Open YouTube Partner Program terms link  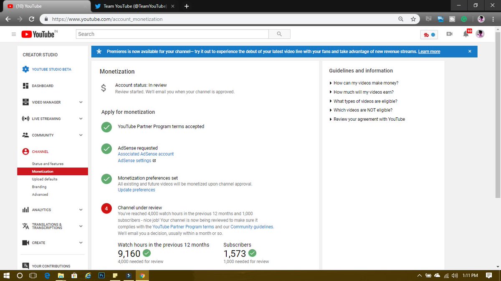click(x=183, y=227)
